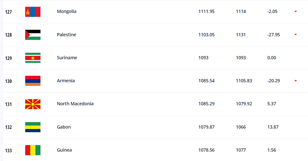Click the Suriname flag icon
Screen dimensions: 308x161
(x=33, y=58)
